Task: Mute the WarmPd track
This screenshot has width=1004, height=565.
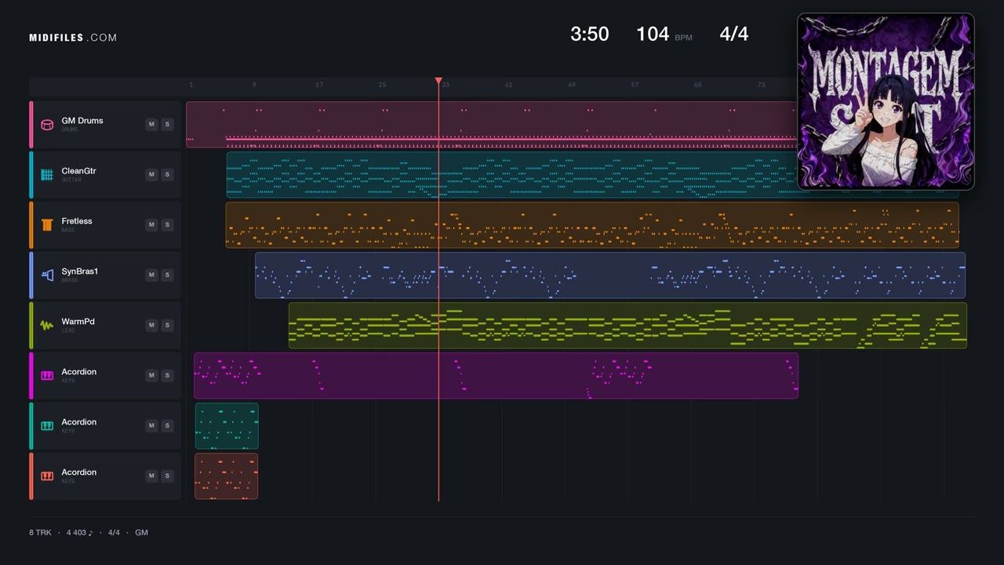Action: (151, 325)
